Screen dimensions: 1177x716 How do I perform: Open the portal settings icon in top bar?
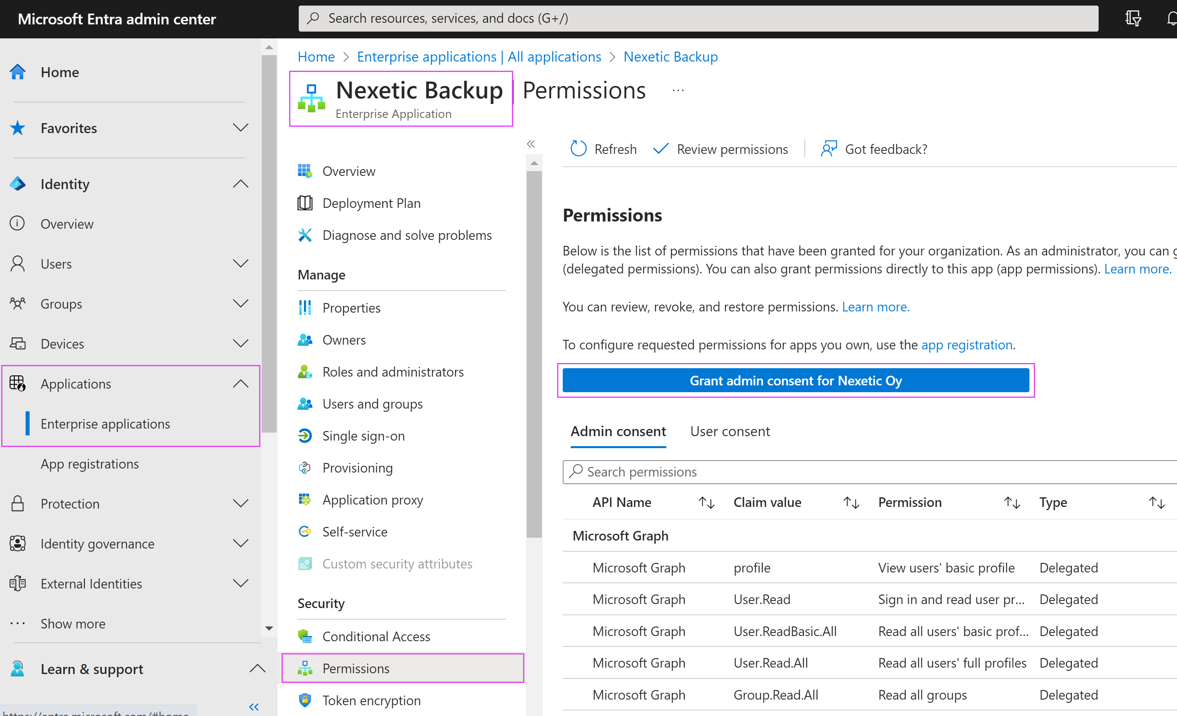click(1133, 18)
